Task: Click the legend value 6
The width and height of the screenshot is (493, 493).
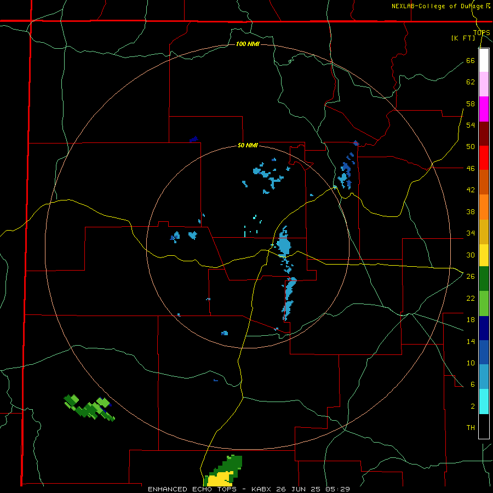Action: pos(473,384)
